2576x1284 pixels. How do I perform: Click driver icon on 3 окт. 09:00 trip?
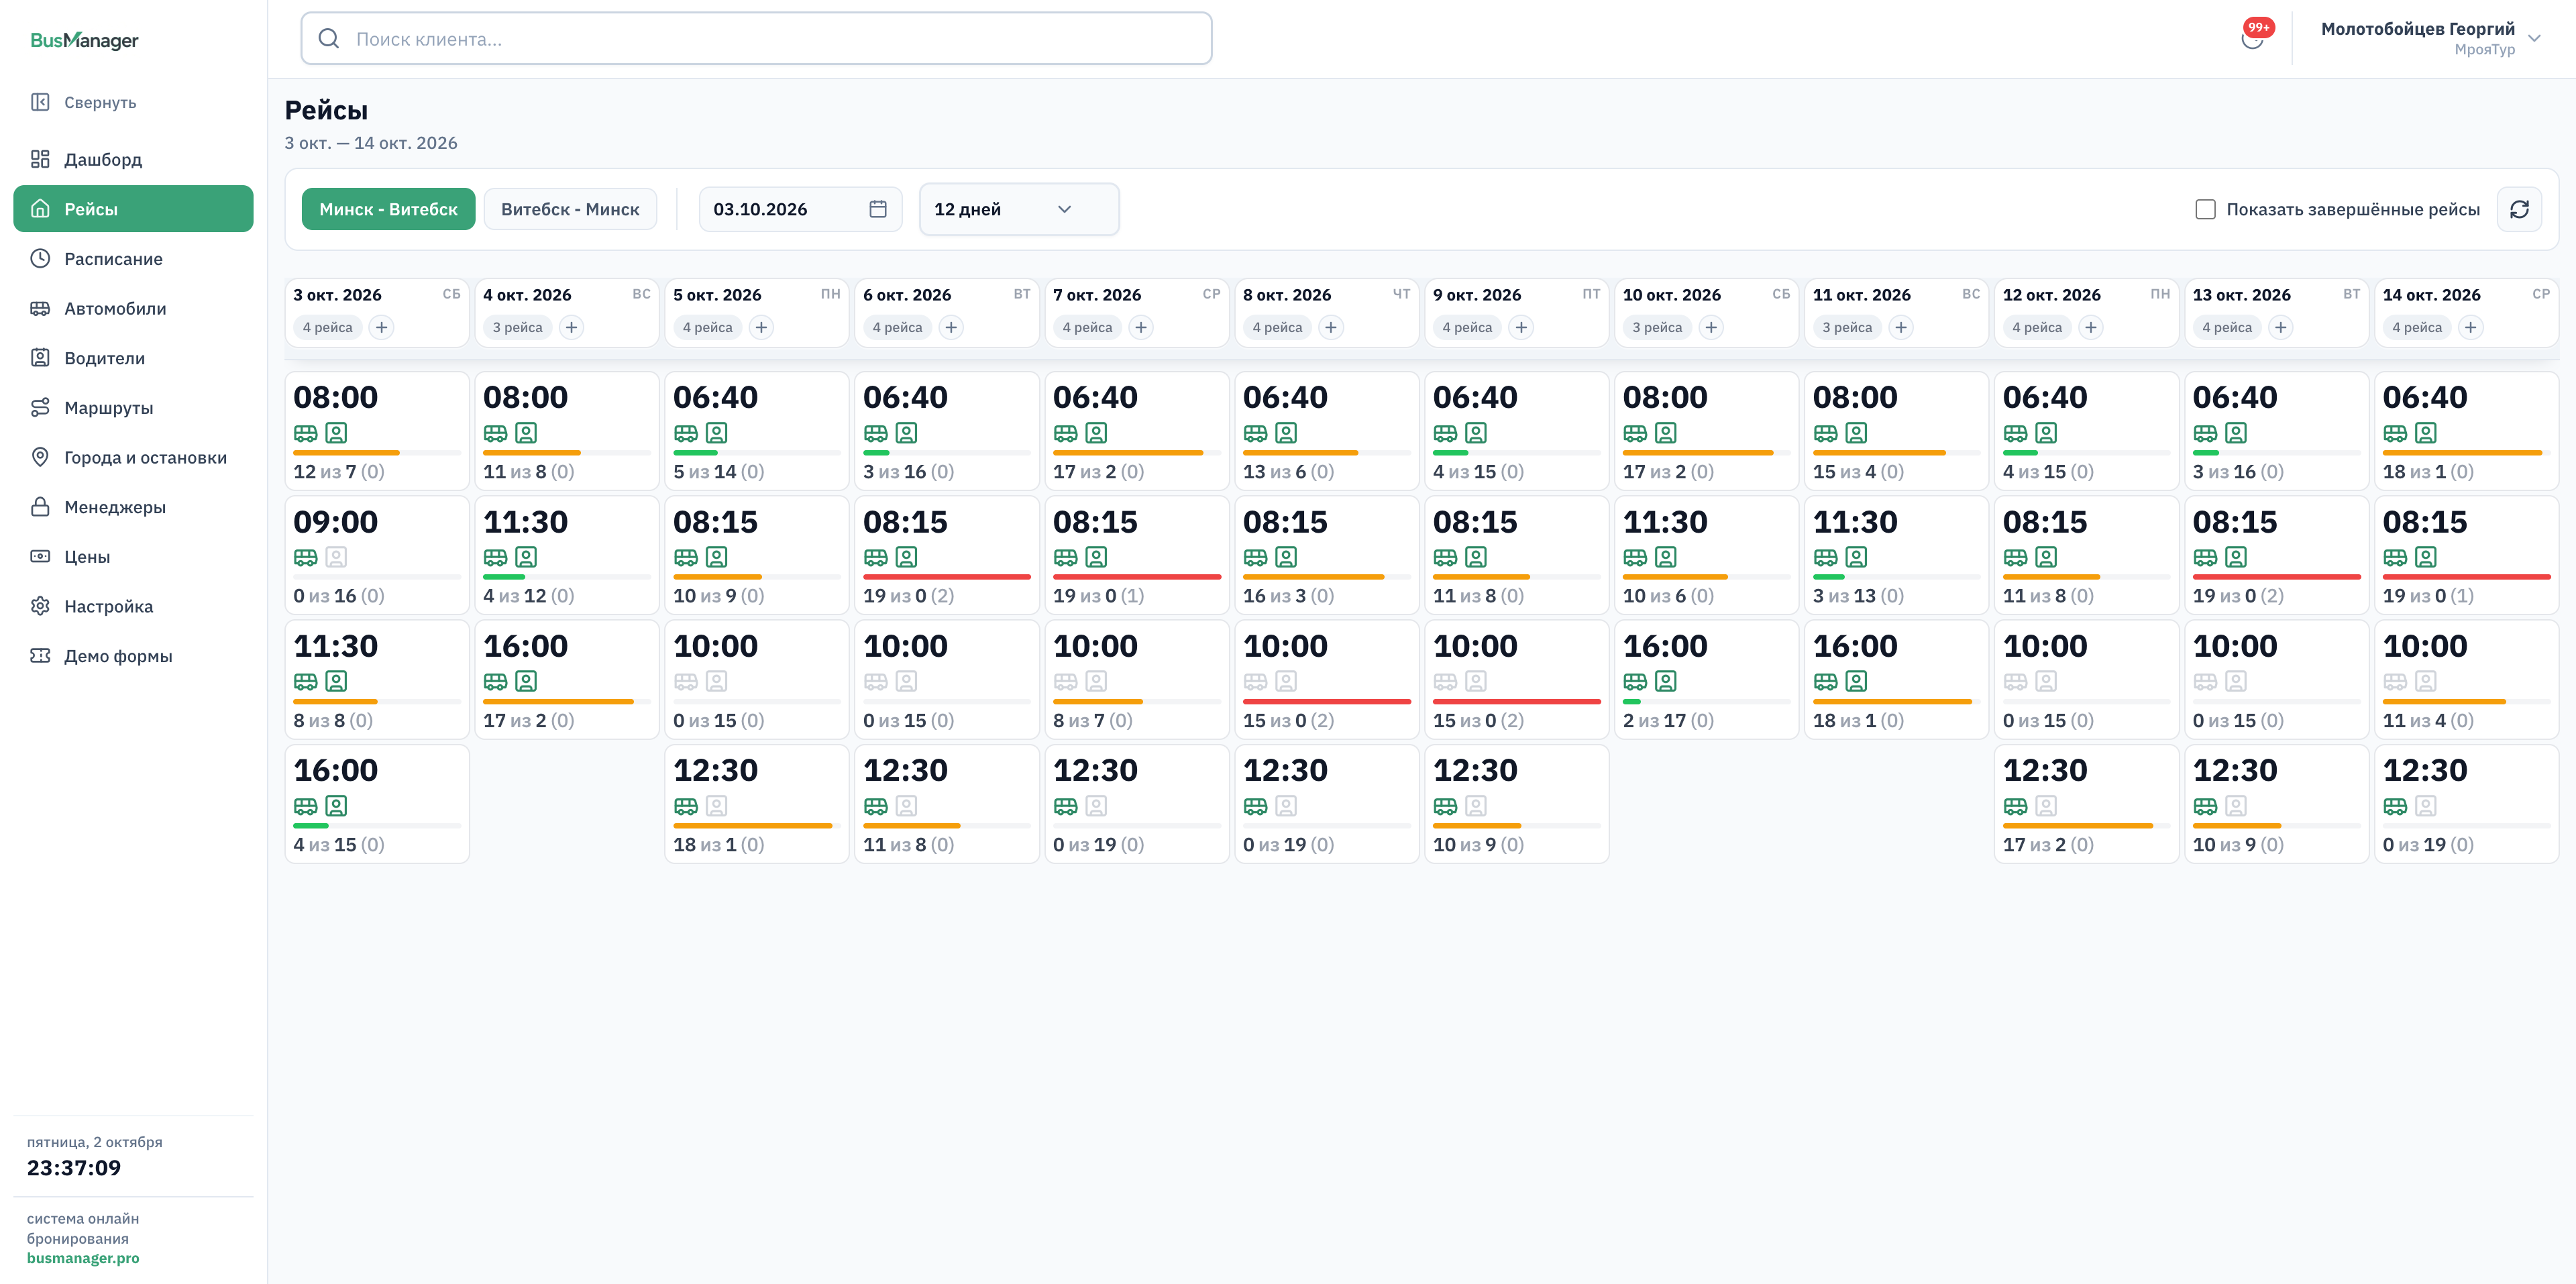click(336, 557)
